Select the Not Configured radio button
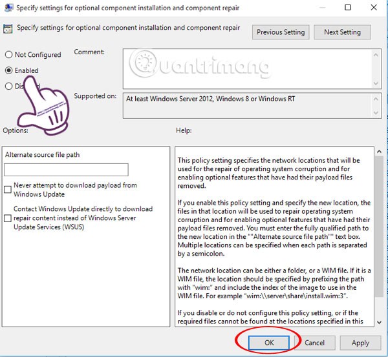The image size is (388, 357). click(x=8, y=55)
